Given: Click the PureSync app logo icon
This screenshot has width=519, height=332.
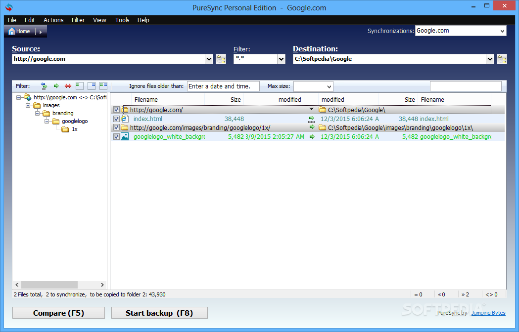Looking at the screenshot, I should (x=9, y=7).
